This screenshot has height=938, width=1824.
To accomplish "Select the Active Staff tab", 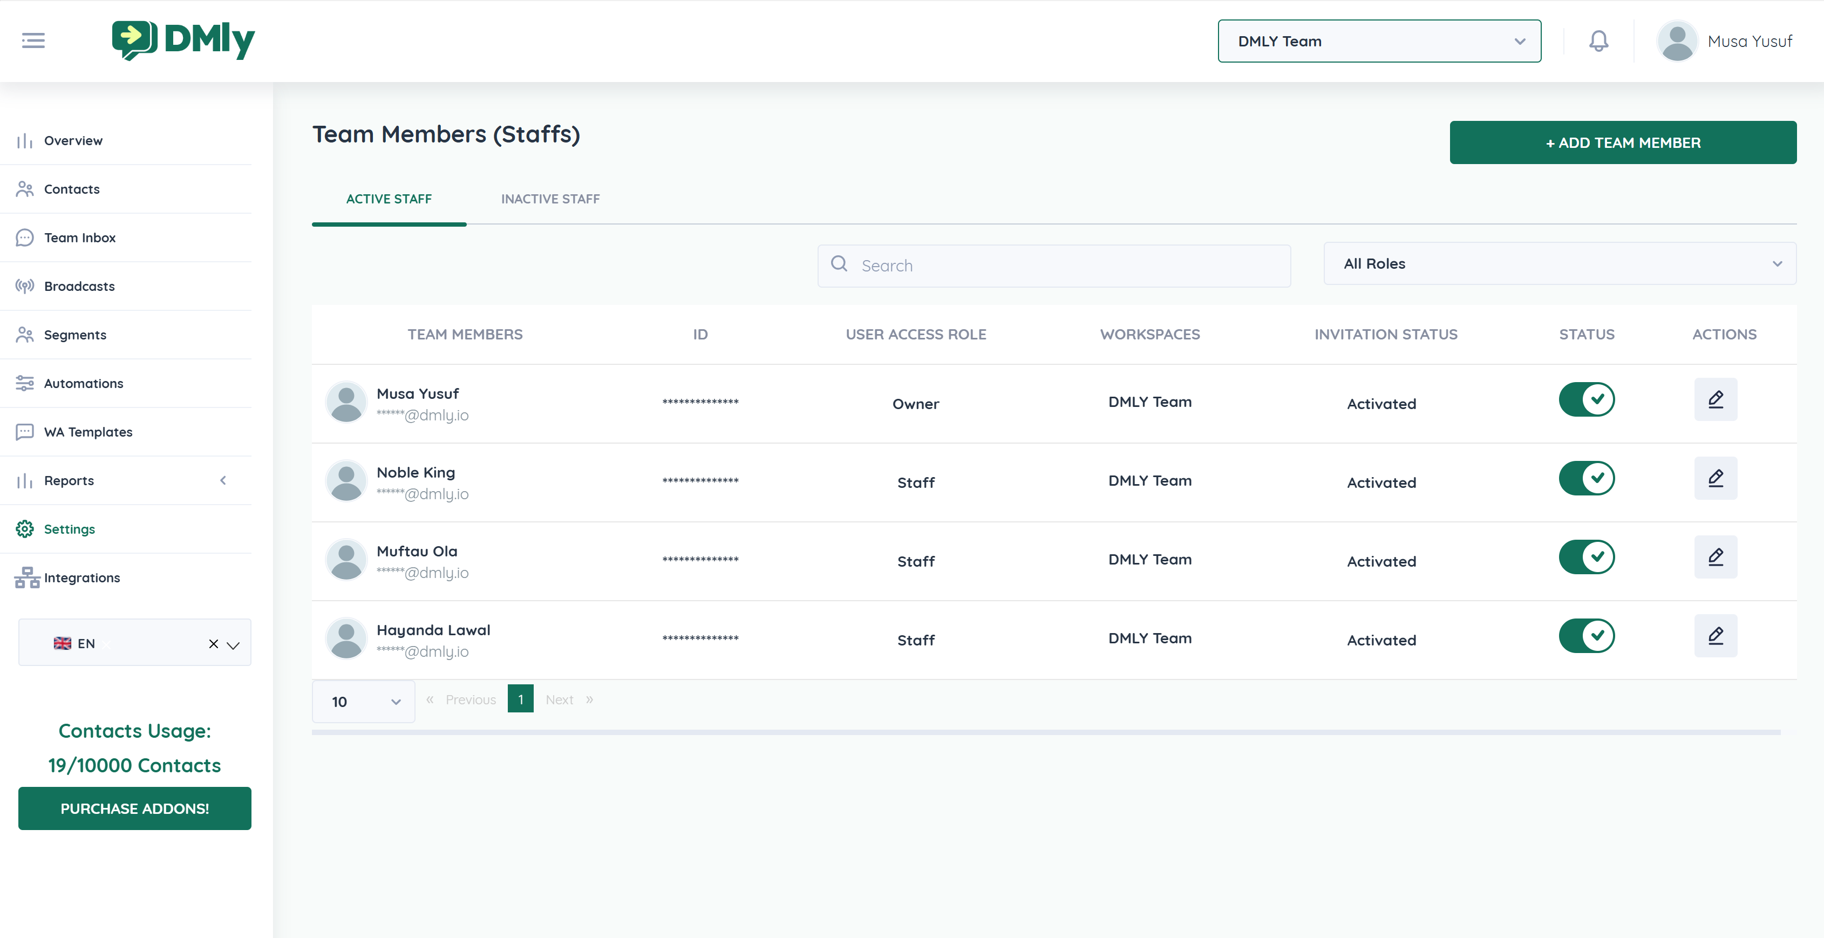I will [389, 199].
